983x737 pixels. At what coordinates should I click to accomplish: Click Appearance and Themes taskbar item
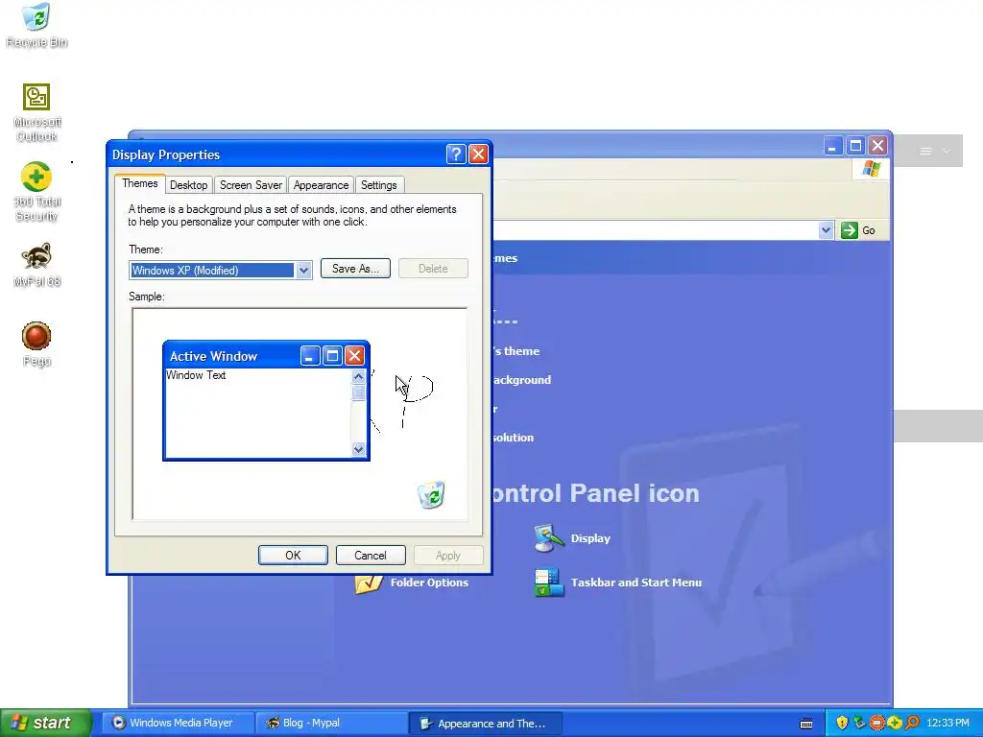click(485, 723)
